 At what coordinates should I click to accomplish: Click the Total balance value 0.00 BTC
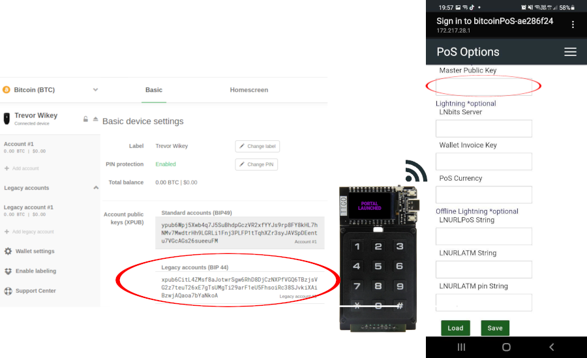(x=167, y=183)
